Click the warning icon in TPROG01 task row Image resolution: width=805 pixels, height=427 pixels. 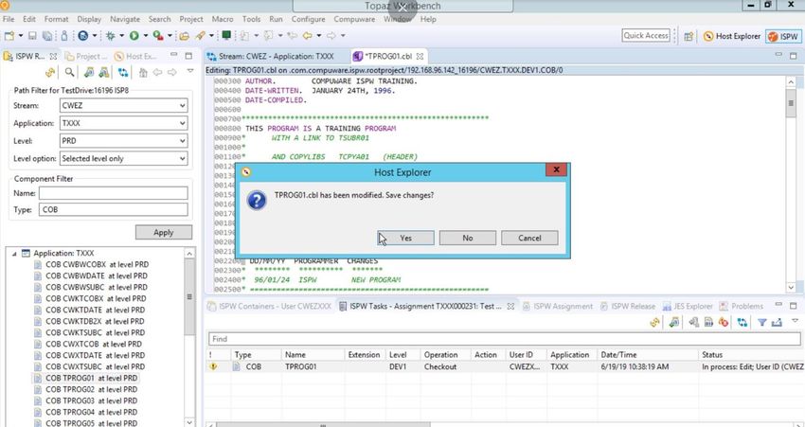pyautogui.click(x=213, y=367)
